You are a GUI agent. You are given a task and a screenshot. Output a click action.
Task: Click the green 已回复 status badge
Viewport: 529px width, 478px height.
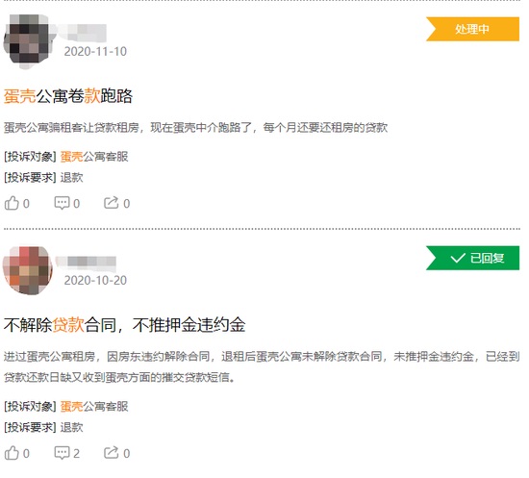[x=472, y=258]
